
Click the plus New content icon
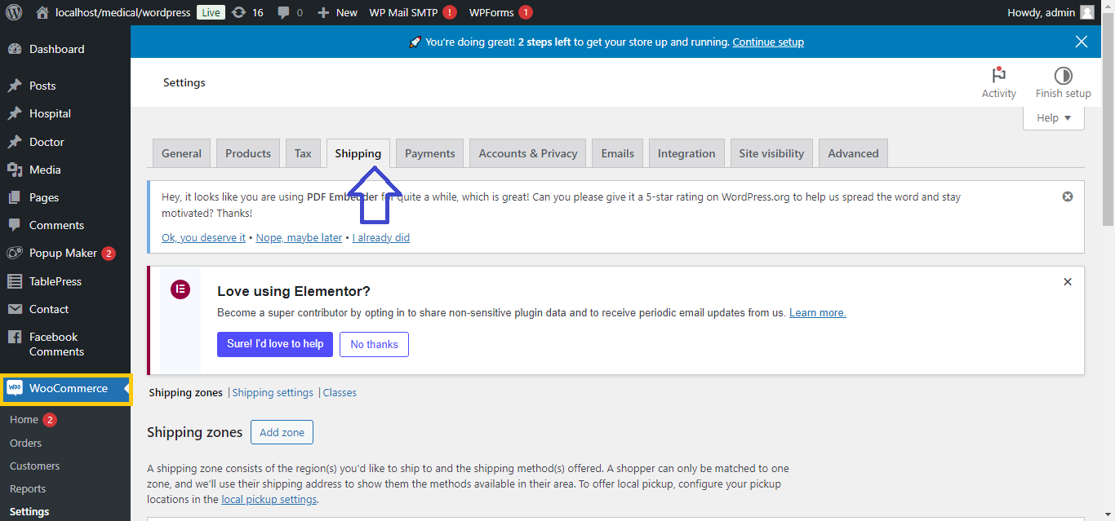[x=323, y=12]
